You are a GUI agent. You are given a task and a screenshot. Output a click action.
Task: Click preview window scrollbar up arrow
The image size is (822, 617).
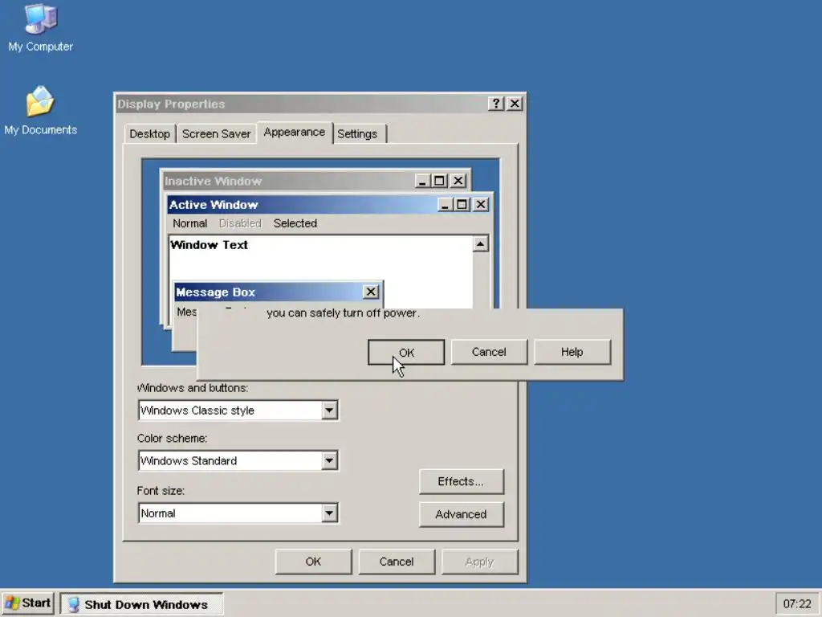point(480,243)
